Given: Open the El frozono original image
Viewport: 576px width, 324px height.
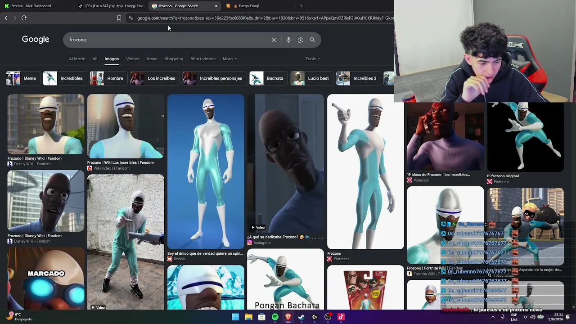Looking at the screenshot, I should point(525,137).
